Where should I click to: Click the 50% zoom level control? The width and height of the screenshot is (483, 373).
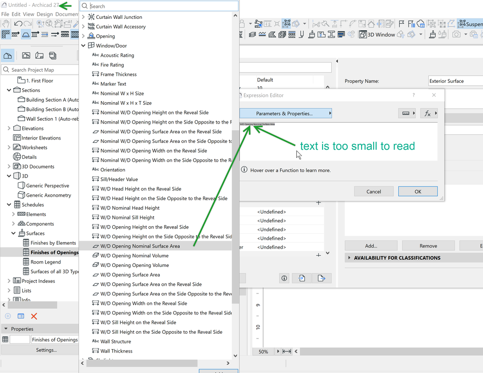tap(263, 351)
